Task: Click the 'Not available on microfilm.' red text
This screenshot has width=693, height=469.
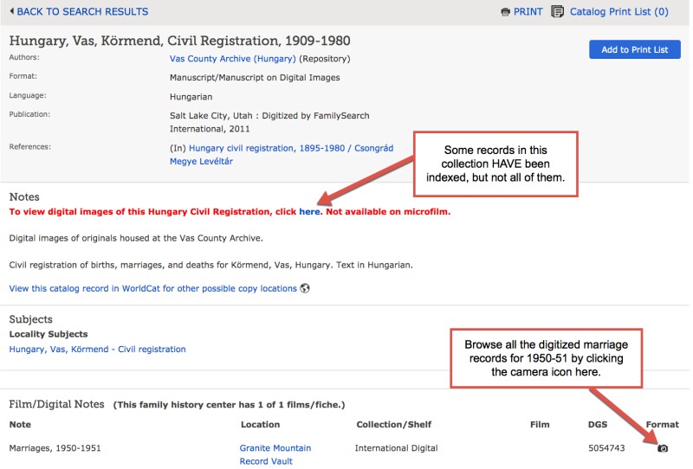Action: coord(388,211)
